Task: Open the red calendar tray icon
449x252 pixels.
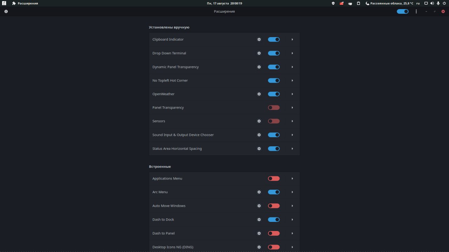Action: [342, 3]
